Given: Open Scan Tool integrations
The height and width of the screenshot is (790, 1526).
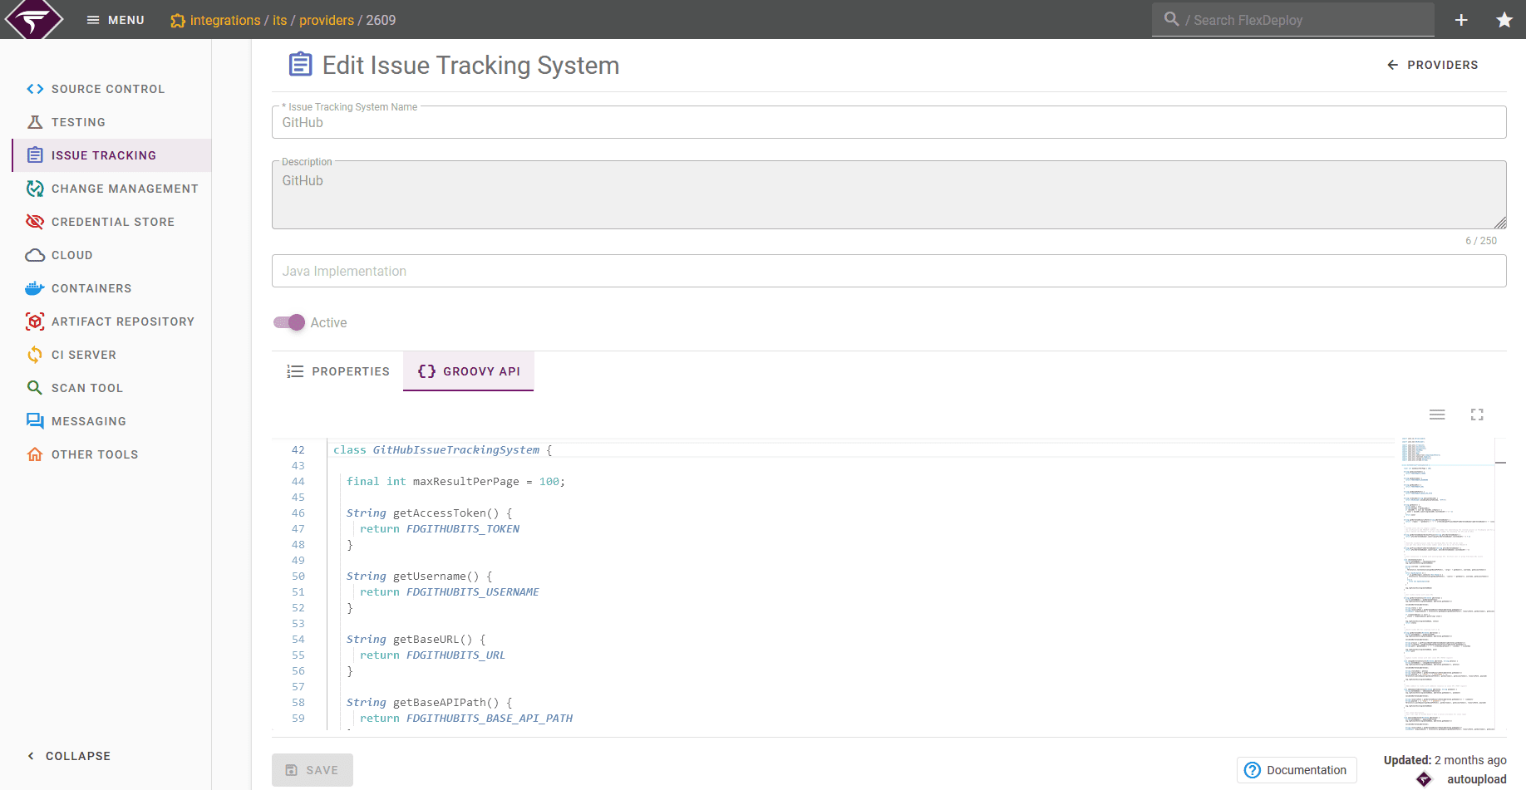Looking at the screenshot, I should tap(111, 388).
